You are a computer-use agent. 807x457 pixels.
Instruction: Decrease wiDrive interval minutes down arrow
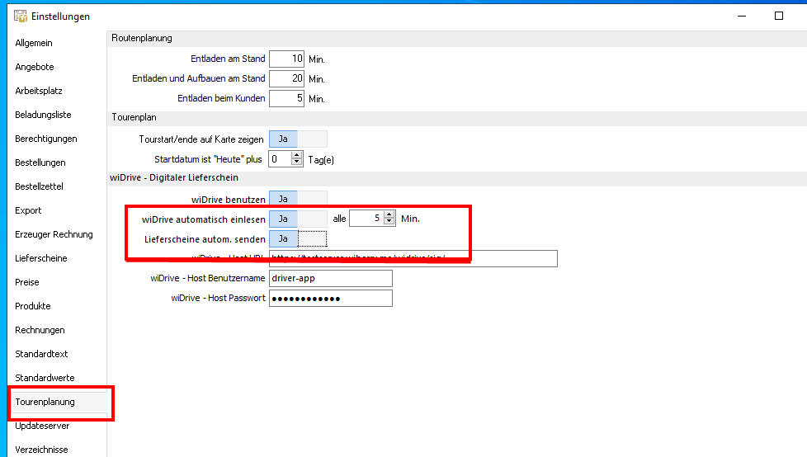coord(389,223)
